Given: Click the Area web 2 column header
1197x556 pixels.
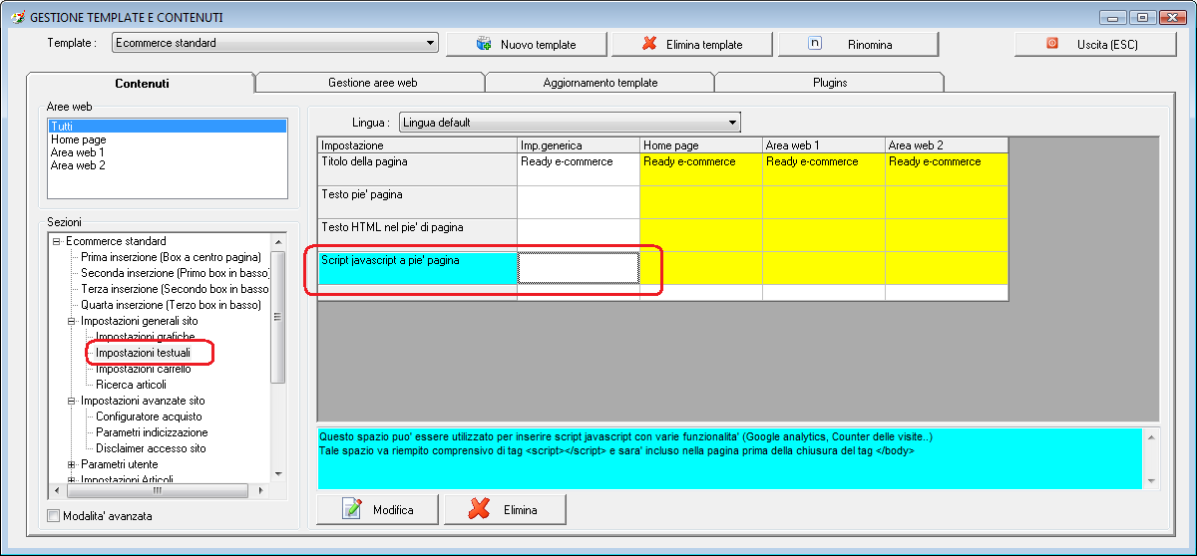Looking at the screenshot, I should [947, 145].
